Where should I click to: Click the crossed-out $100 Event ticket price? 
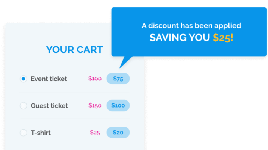pos(95,79)
